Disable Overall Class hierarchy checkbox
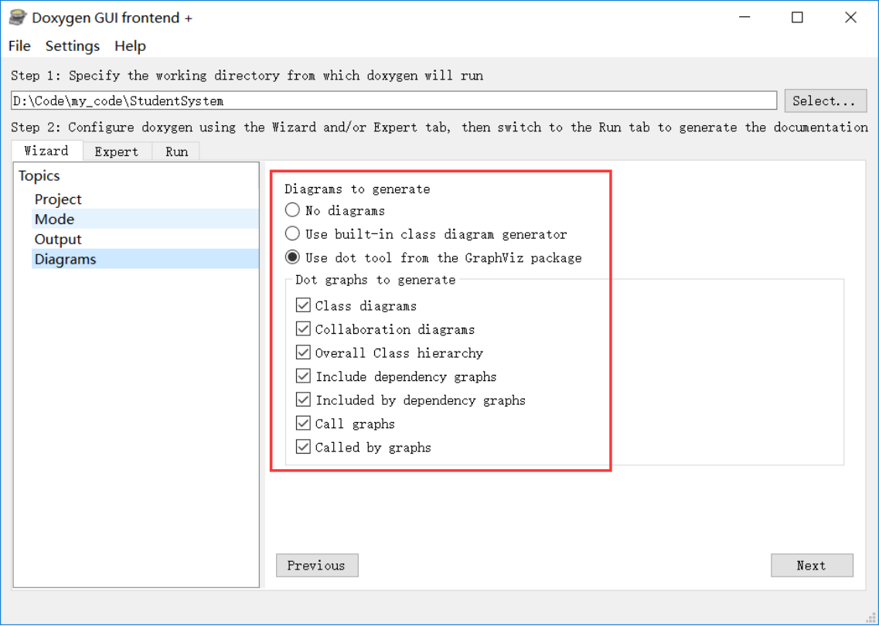879x626 pixels. 303,352
